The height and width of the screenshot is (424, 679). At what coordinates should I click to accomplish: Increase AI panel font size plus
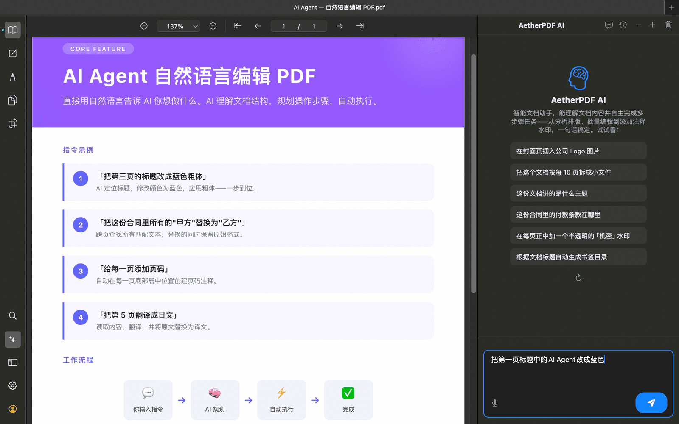coord(653,25)
